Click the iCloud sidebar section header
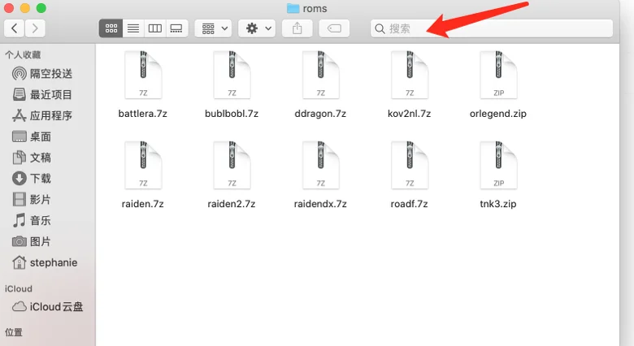Screen dimensions: 634x346 pos(18,288)
